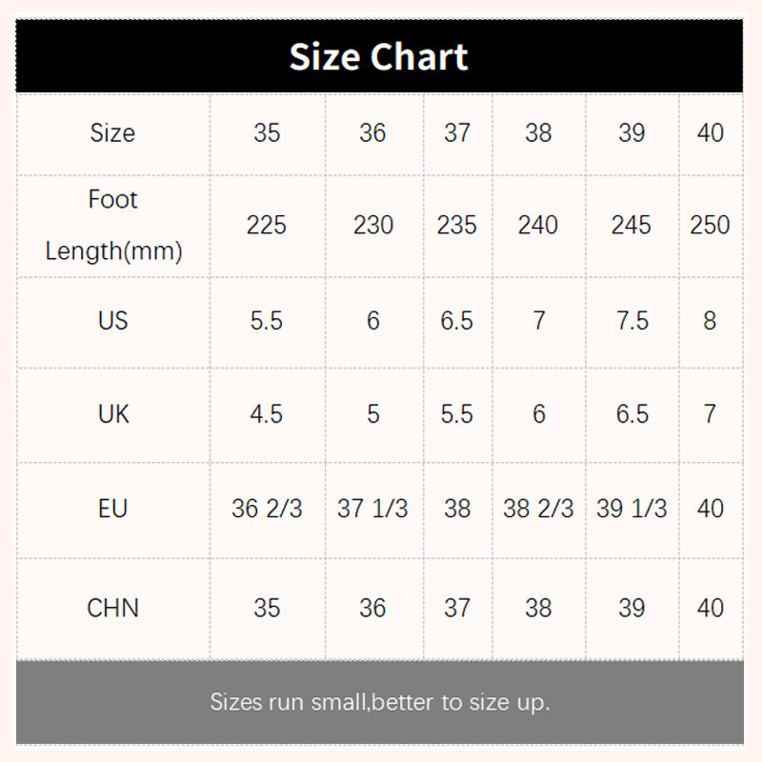Click the EU row label
The image size is (762, 762).
(x=112, y=509)
